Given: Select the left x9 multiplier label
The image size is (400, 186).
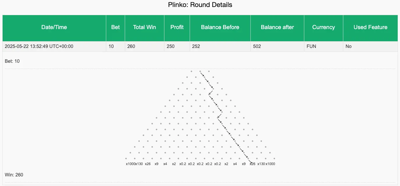Looking at the screenshot, I should coord(157,164).
